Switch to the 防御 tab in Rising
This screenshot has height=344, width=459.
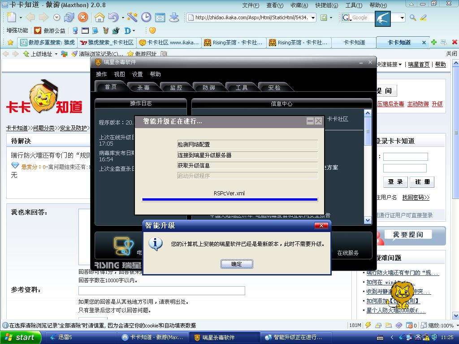(209, 87)
